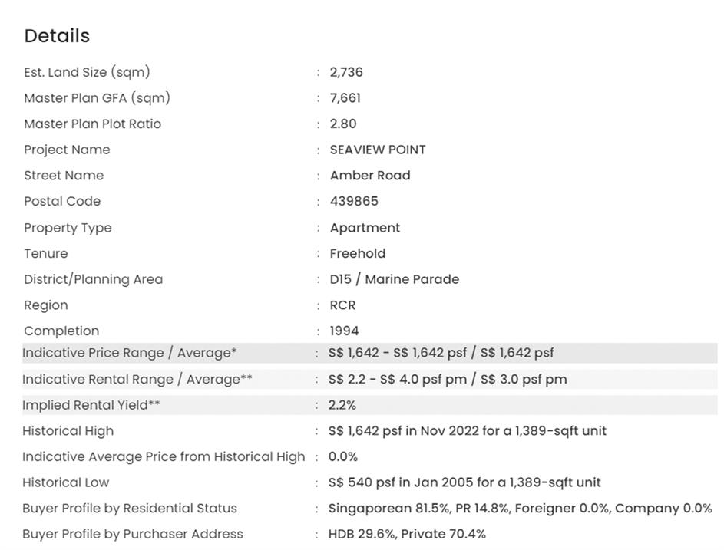Click the HDB 29.6%, Private 70.4% value
Image resolution: width=724 pixels, height=550 pixels.
pyautogui.click(x=407, y=534)
